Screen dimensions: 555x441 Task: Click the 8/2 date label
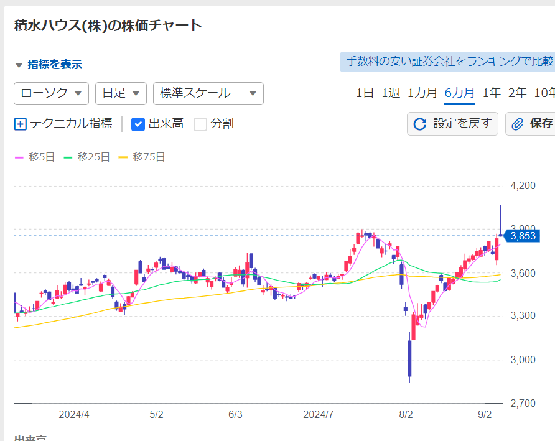[406, 414]
